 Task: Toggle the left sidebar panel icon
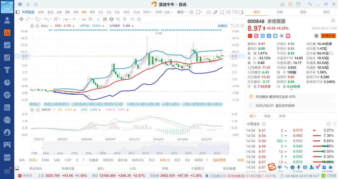tap(18, 12)
